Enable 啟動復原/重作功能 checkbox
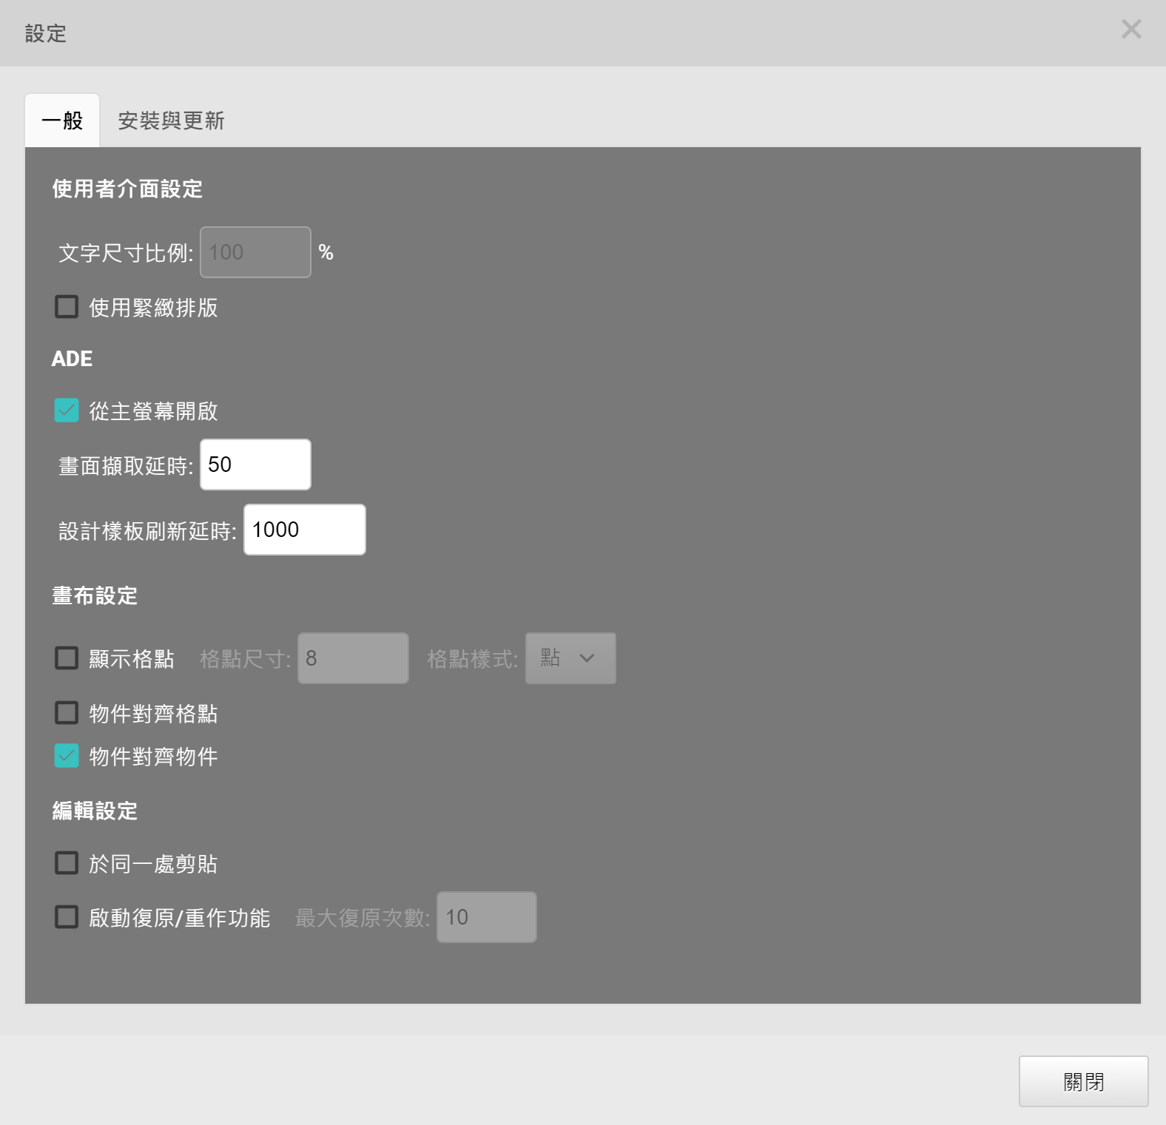The image size is (1166, 1125). coord(67,917)
